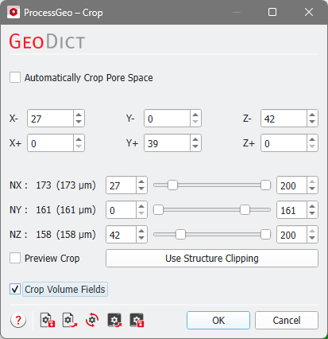328x339 pixels.
Task: Decrease NY upper bound 161 with down arrow
Action: point(312,213)
